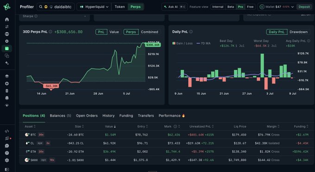Open the target circle sidebar icon

tap(7, 41)
